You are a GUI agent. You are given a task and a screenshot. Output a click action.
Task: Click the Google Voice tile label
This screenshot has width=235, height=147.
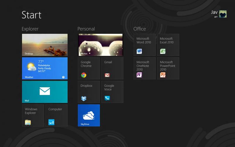point(109,87)
